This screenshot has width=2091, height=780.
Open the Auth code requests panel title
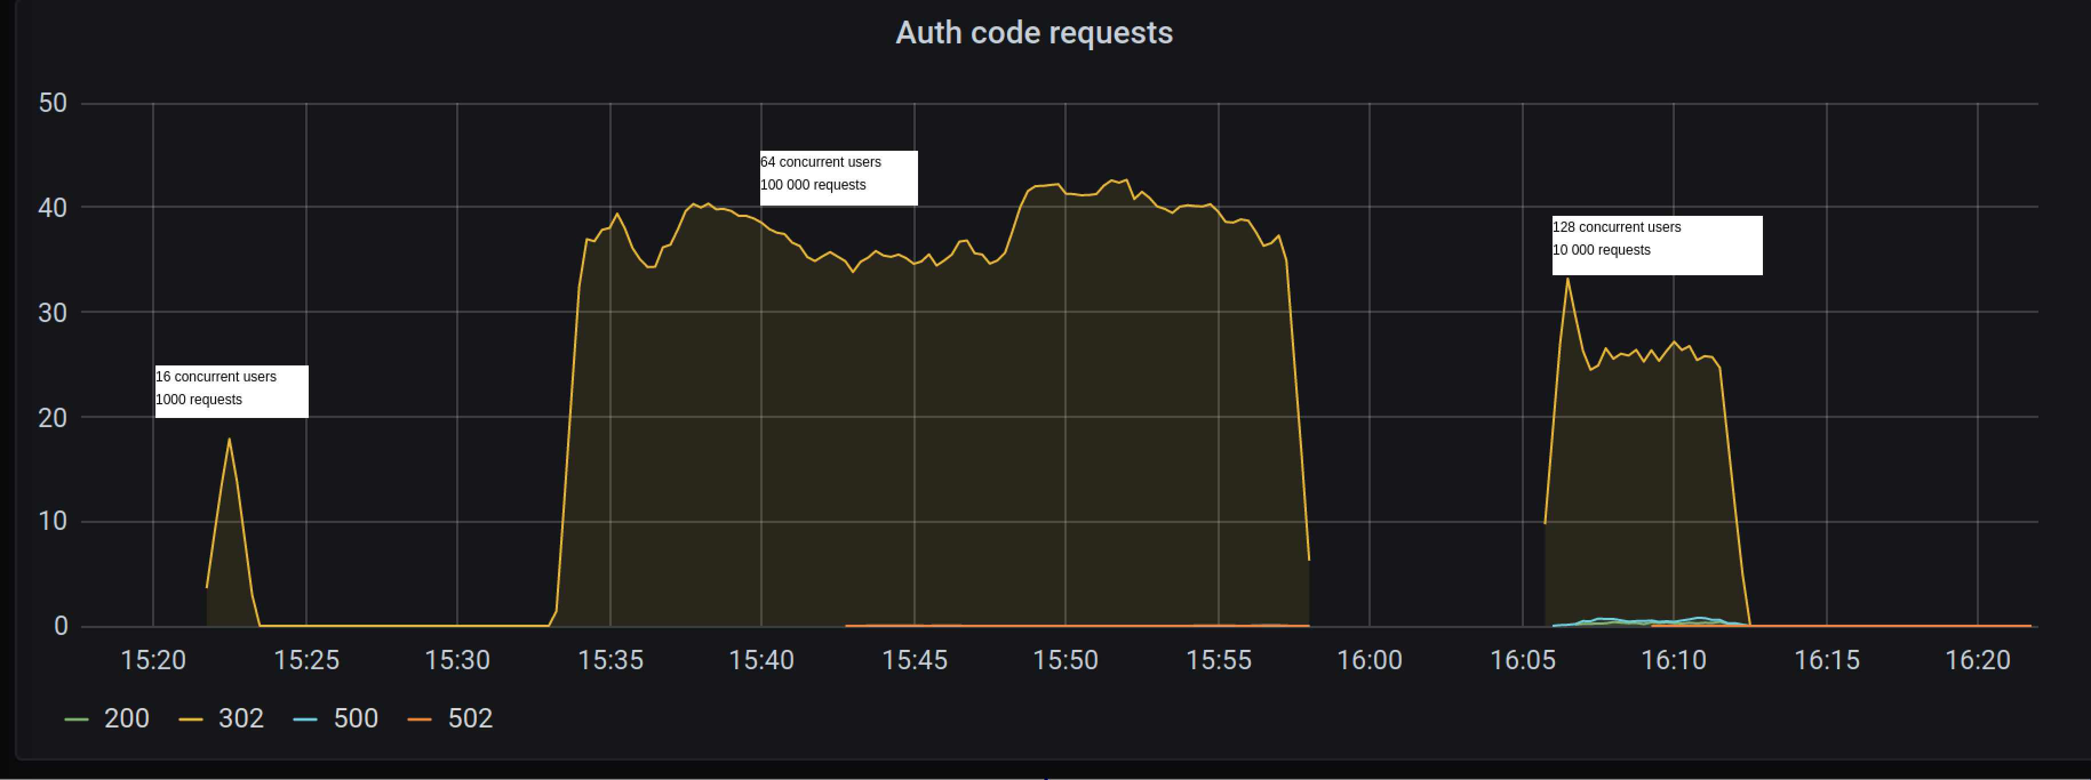pyautogui.click(x=1033, y=33)
